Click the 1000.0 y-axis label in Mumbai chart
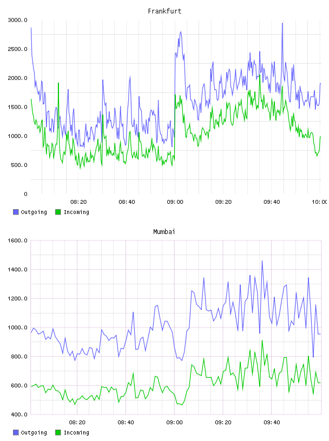This screenshot has height=441, width=329. [17, 328]
